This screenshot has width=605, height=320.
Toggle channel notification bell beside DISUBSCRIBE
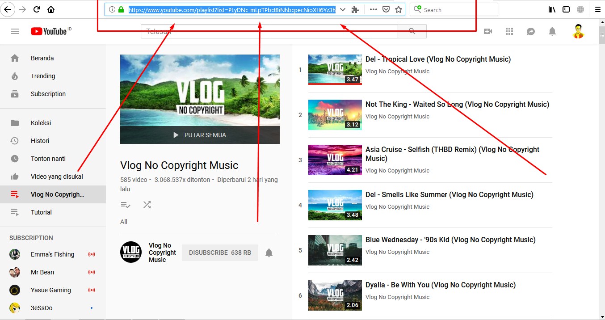[x=269, y=253]
